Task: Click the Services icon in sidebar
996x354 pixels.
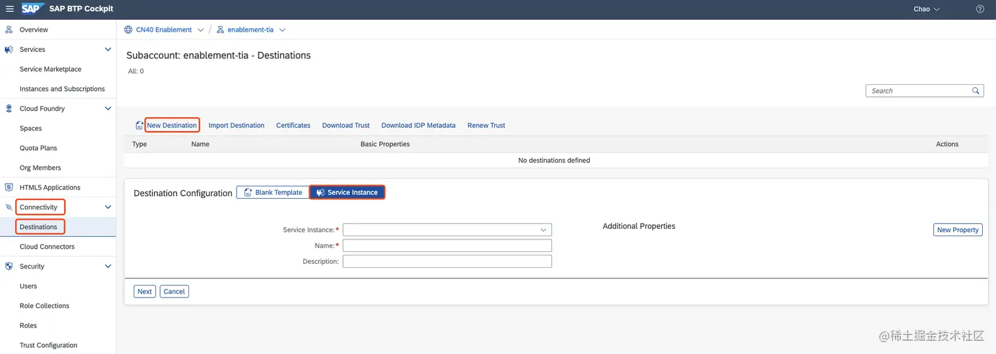Action: pos(9,49)
